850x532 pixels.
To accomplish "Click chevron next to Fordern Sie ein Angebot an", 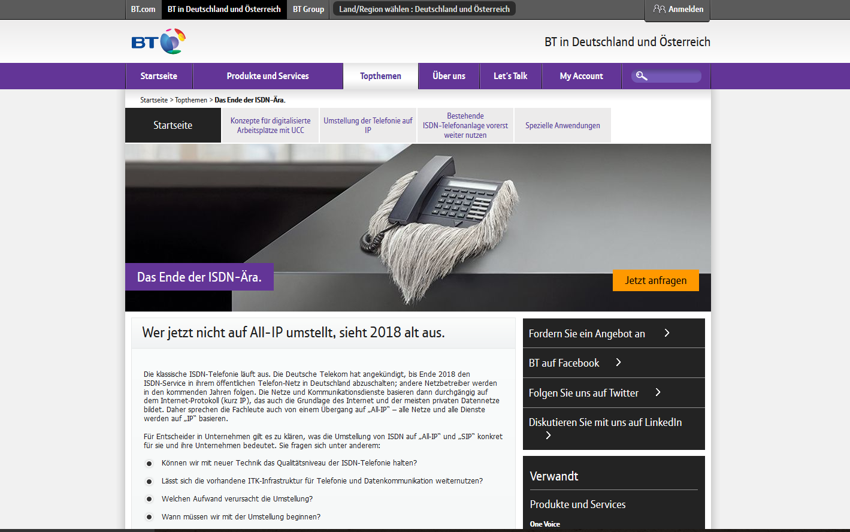I will point(667,333).
